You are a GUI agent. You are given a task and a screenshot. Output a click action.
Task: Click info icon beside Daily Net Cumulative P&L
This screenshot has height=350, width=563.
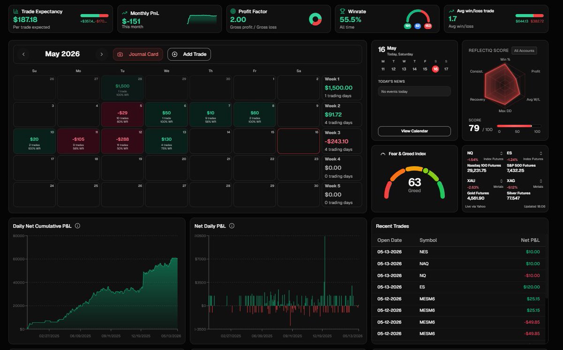(77, 226)
